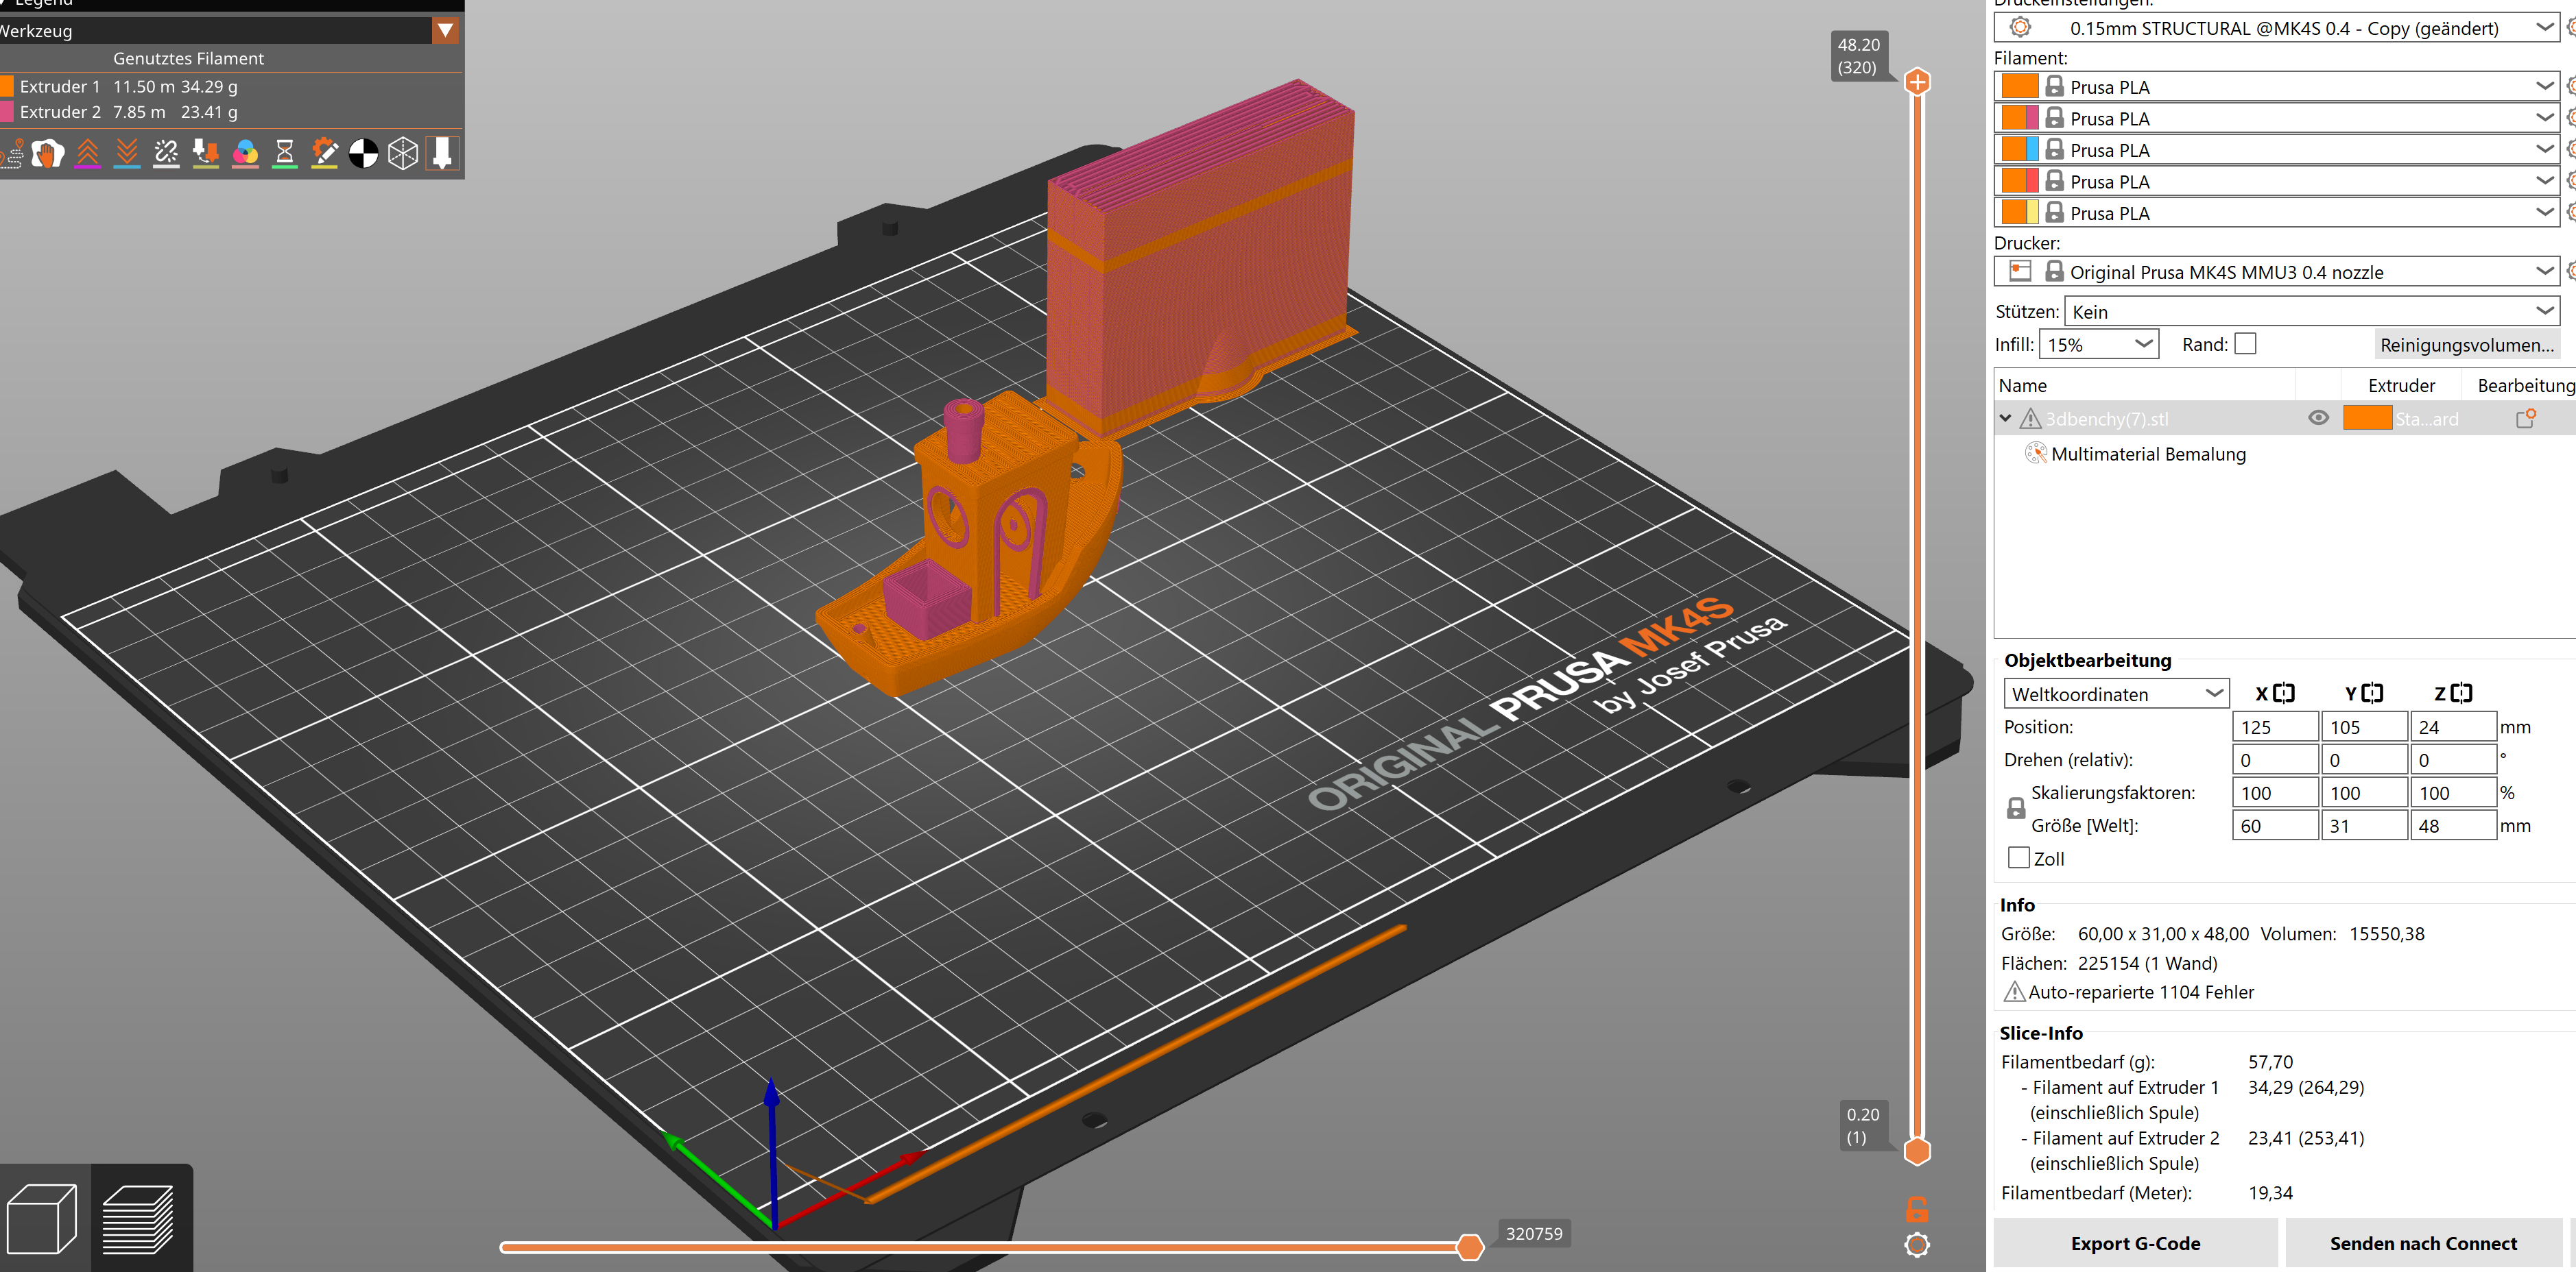Viewport: 2576px width, 1272px height.
Task: Toggle custom G-codes display icon
Action: click(324, 154)
